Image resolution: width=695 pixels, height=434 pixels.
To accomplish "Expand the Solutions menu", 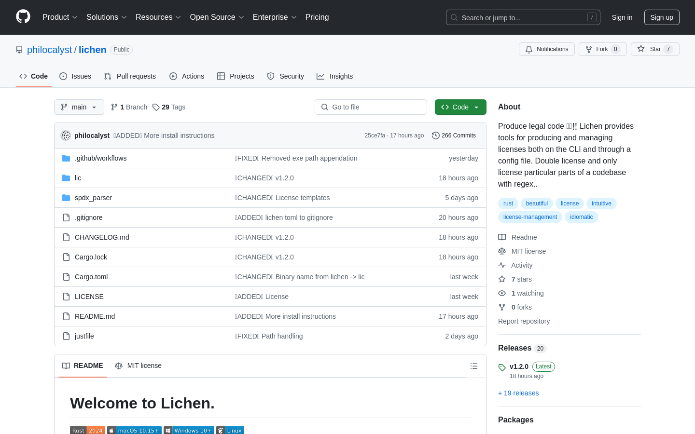I will coord(107,17).
